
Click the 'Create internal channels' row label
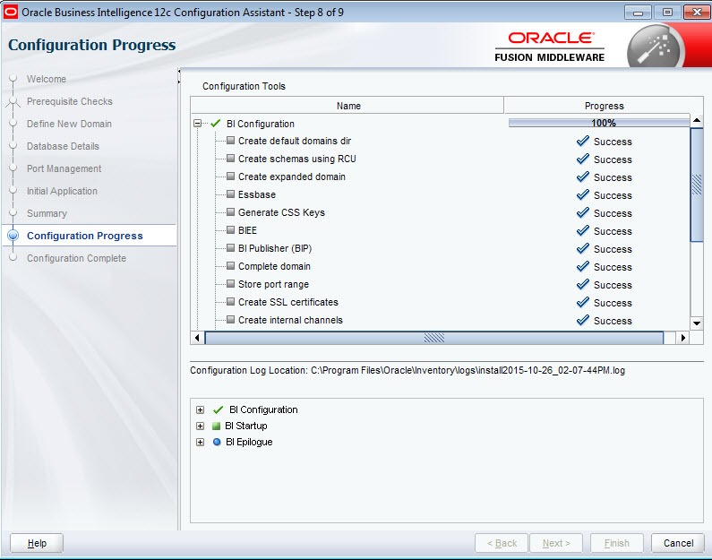(x=290, y=320)
